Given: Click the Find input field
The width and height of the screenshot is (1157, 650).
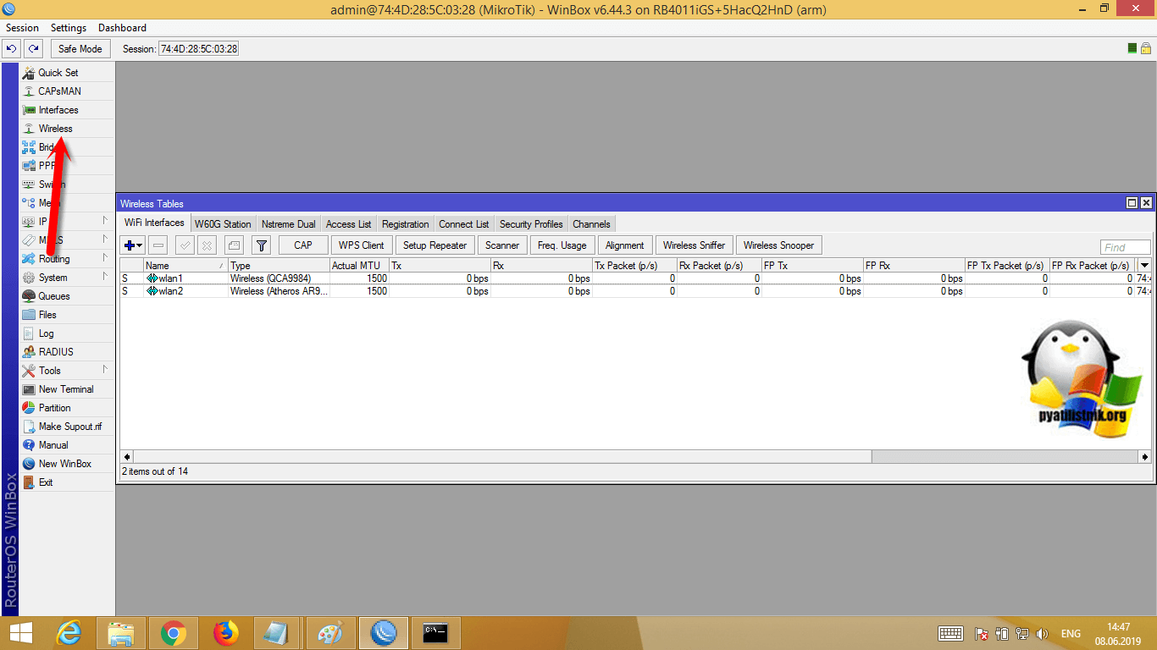Looking at the screenshot, I should pos(1125,247).
